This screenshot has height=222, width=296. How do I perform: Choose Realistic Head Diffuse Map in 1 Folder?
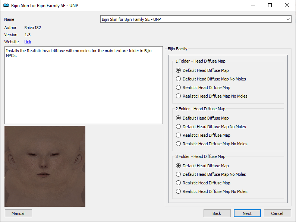(x=203, y=88)
